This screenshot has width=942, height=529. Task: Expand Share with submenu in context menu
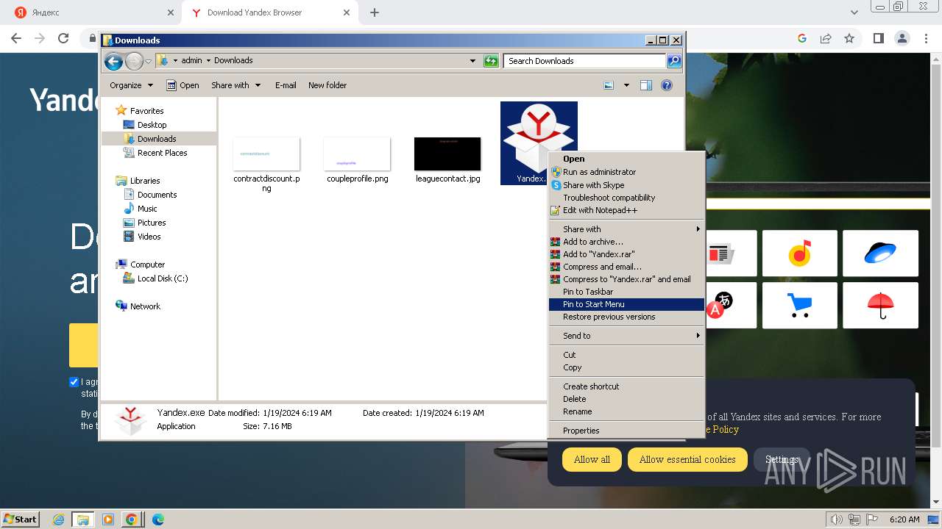click(626, 229)
